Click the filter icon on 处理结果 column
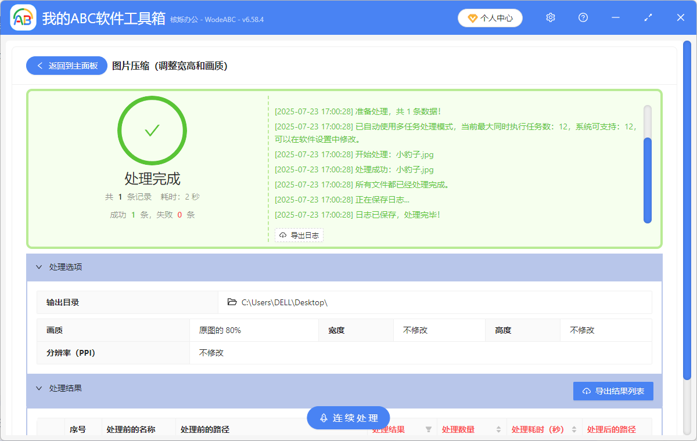 pyautogui.click(x=429, y=428)
